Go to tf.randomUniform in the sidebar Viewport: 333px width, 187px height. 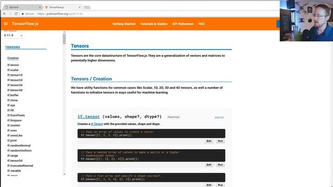19,151
